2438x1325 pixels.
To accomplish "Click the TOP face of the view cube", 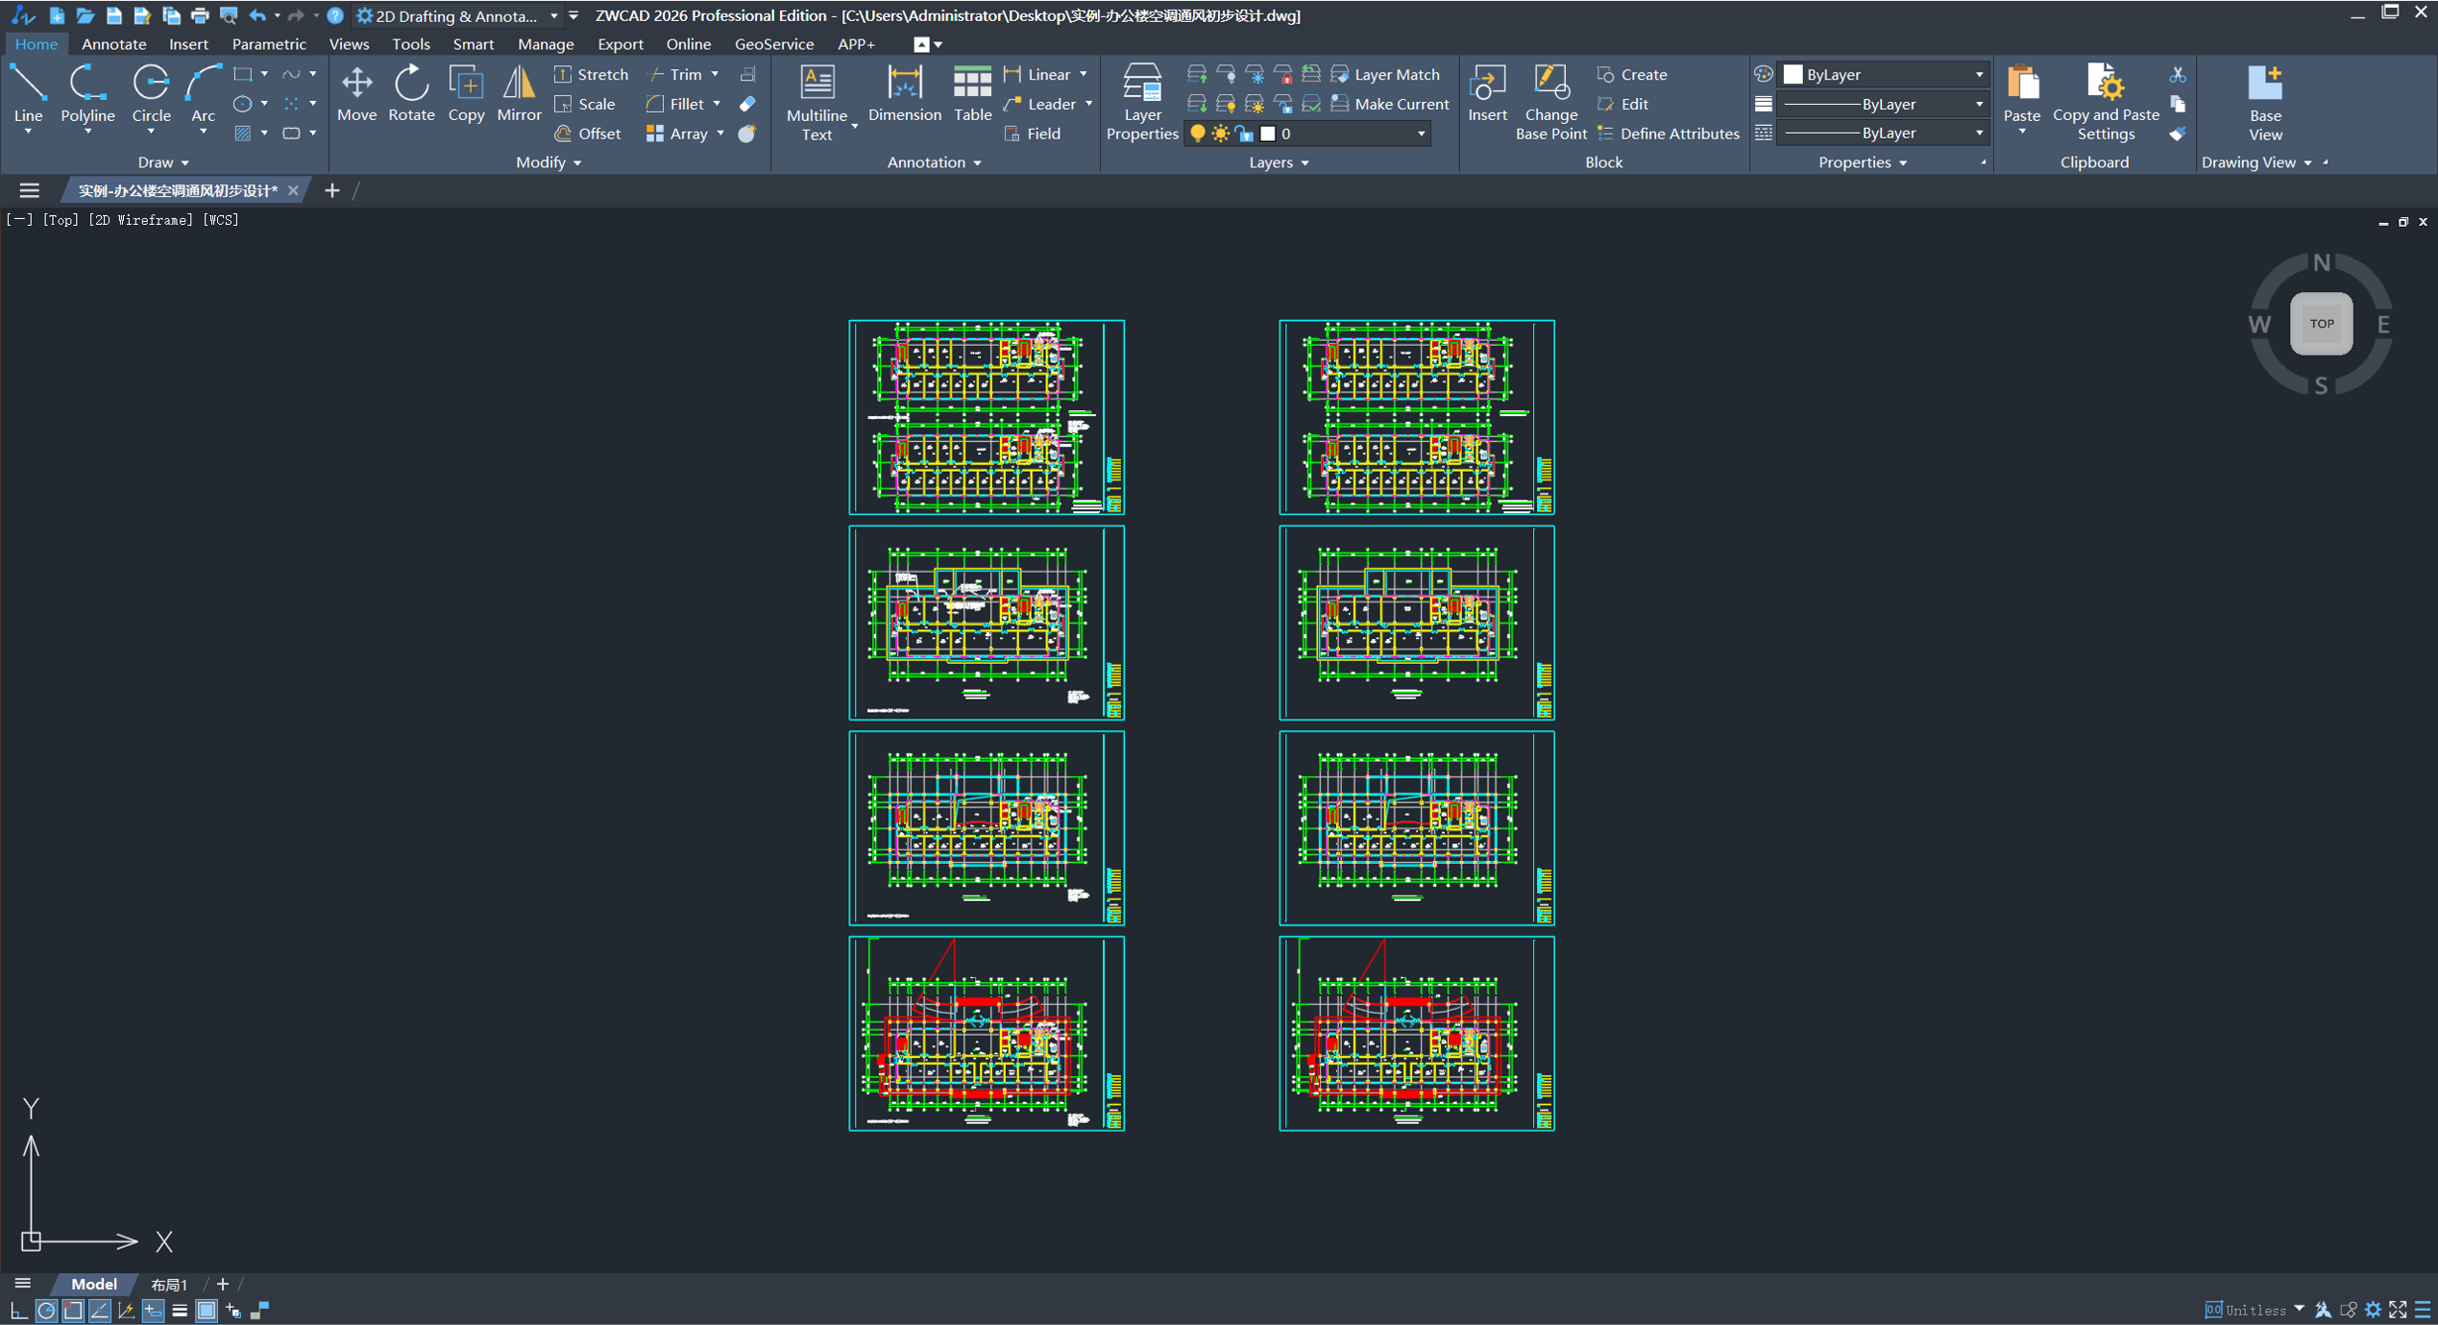I will (2321, 324).
